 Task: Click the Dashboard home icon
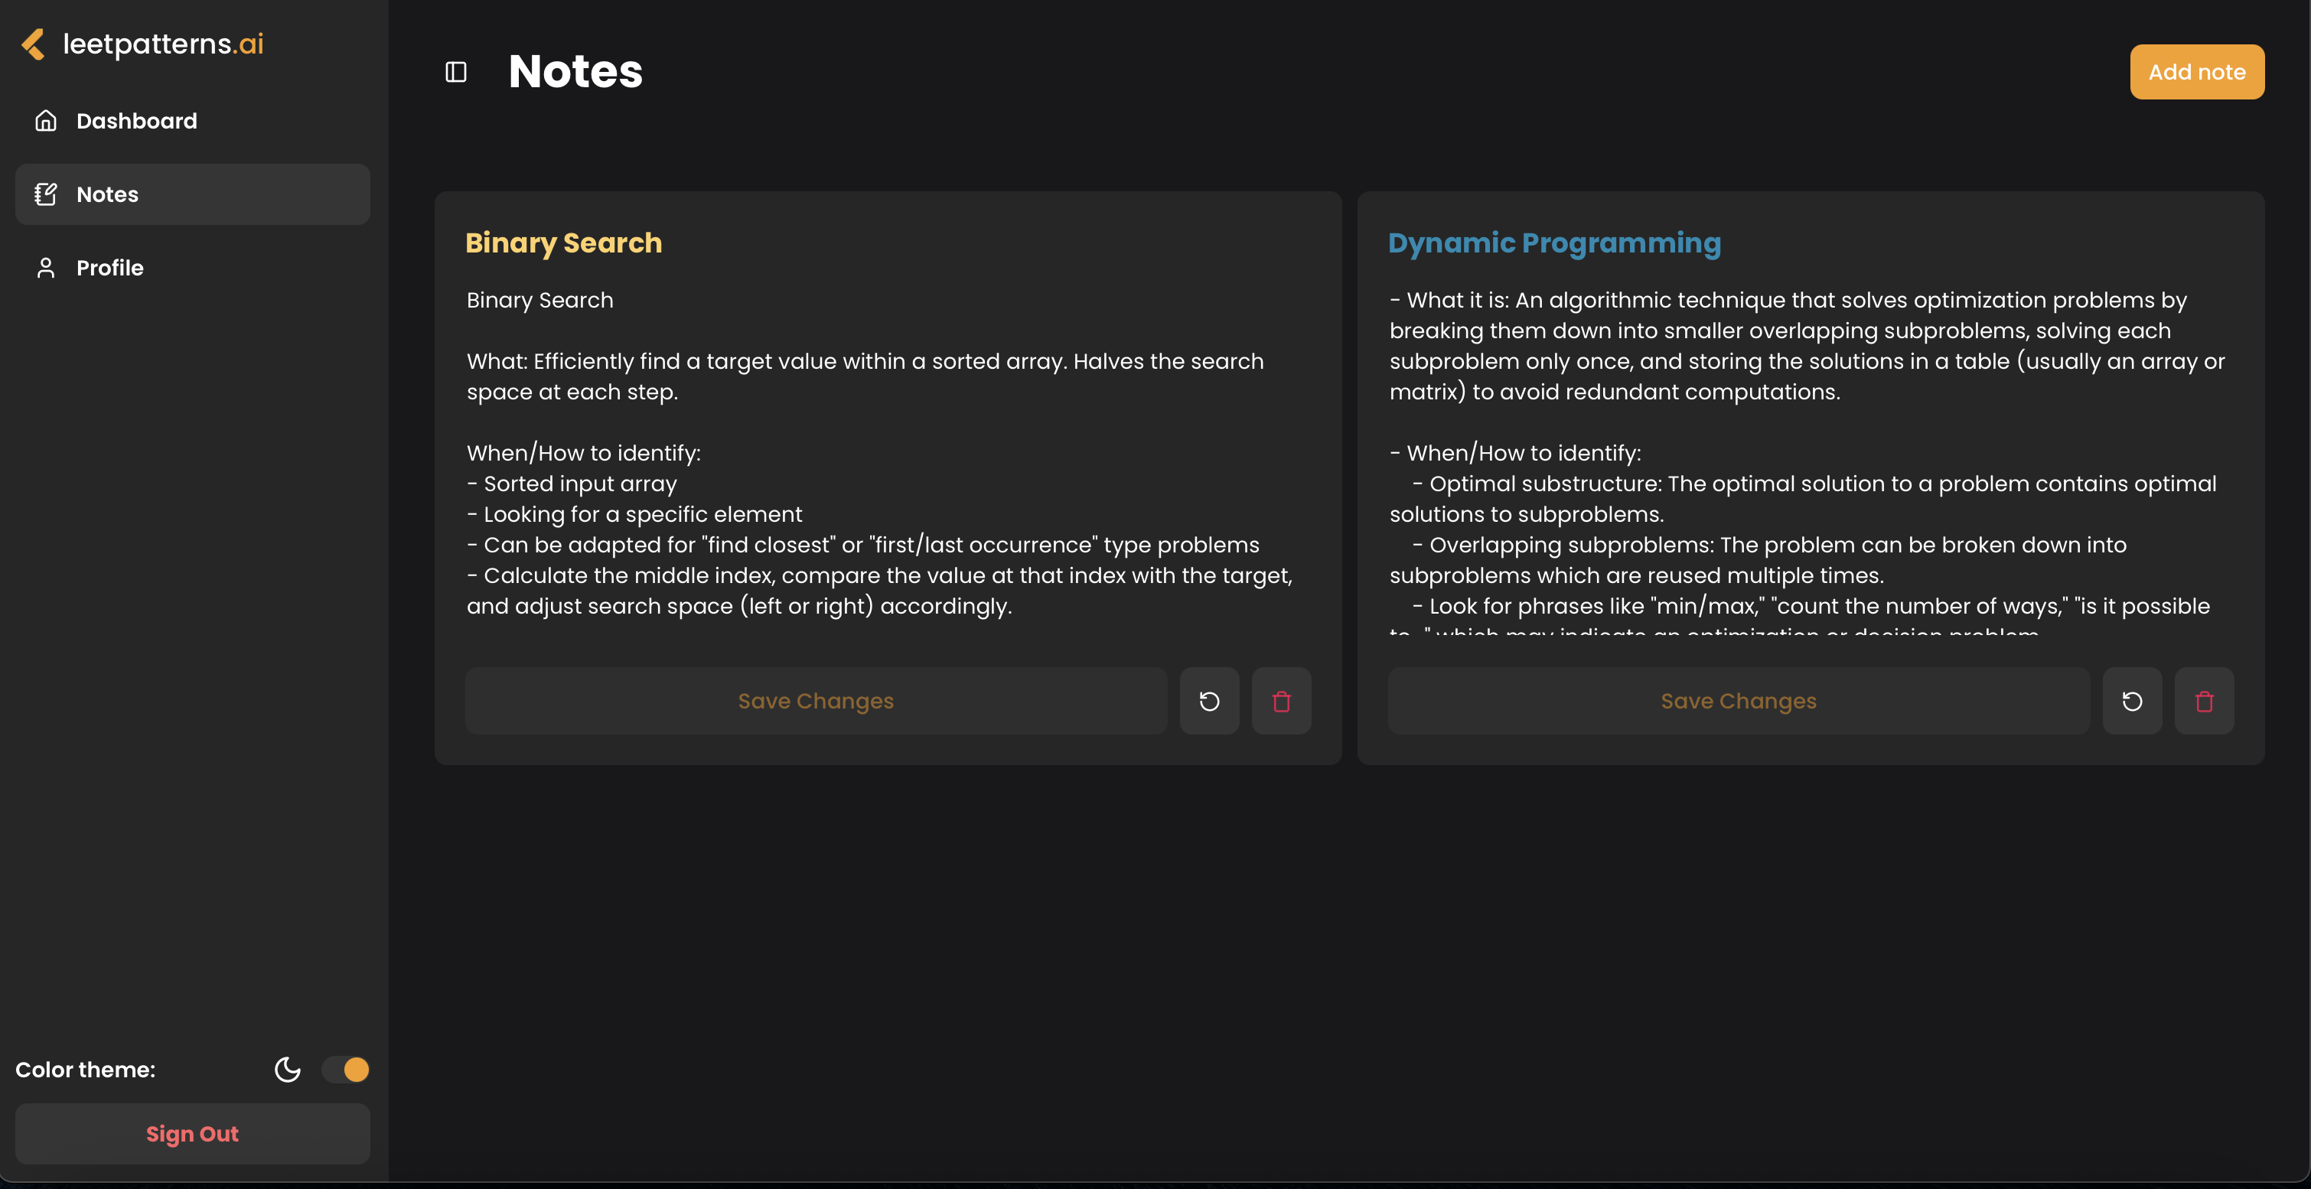(x=46, y=121)
